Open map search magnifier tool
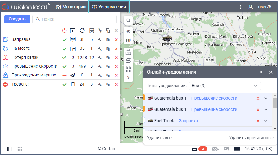278x155 pixels. pos(128,20)
